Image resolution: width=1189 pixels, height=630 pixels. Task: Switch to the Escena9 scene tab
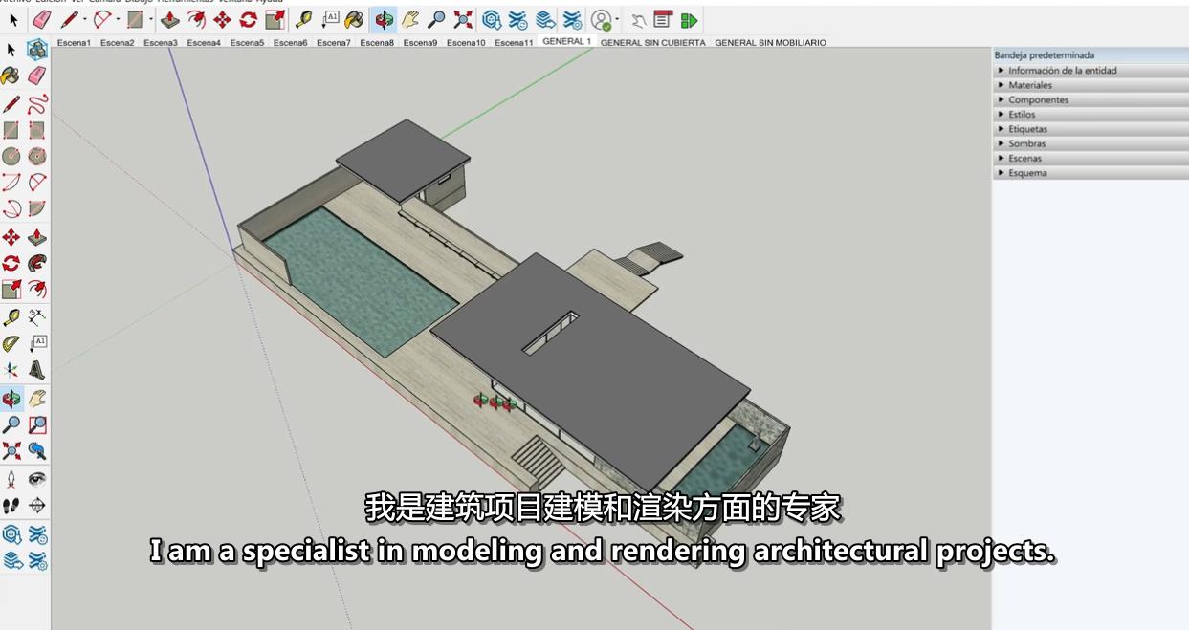point(420,43)
